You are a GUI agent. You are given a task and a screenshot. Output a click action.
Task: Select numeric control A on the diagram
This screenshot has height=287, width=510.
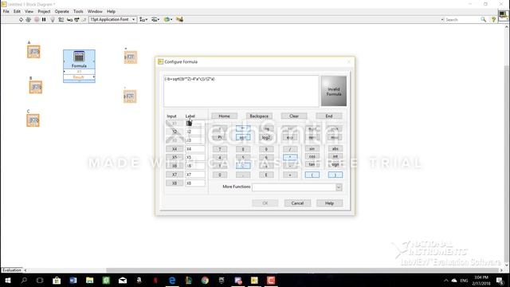pos(33,52)
